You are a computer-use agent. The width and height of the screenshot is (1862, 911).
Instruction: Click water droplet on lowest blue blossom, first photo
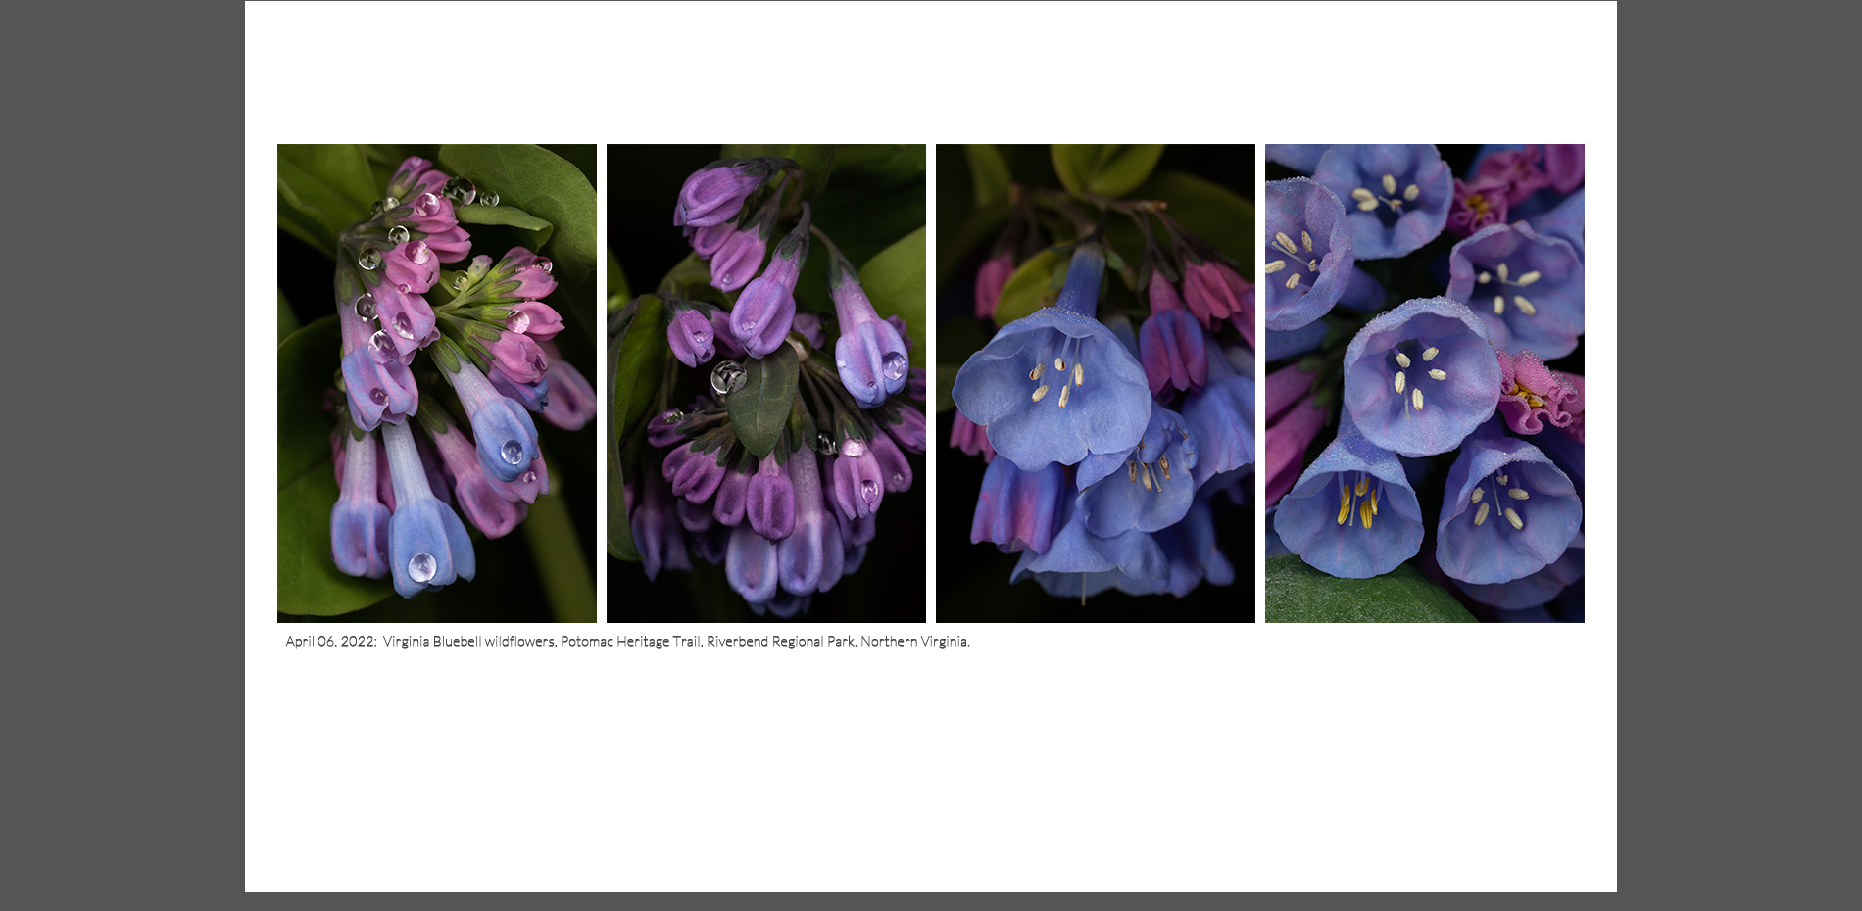coord(422,566)
